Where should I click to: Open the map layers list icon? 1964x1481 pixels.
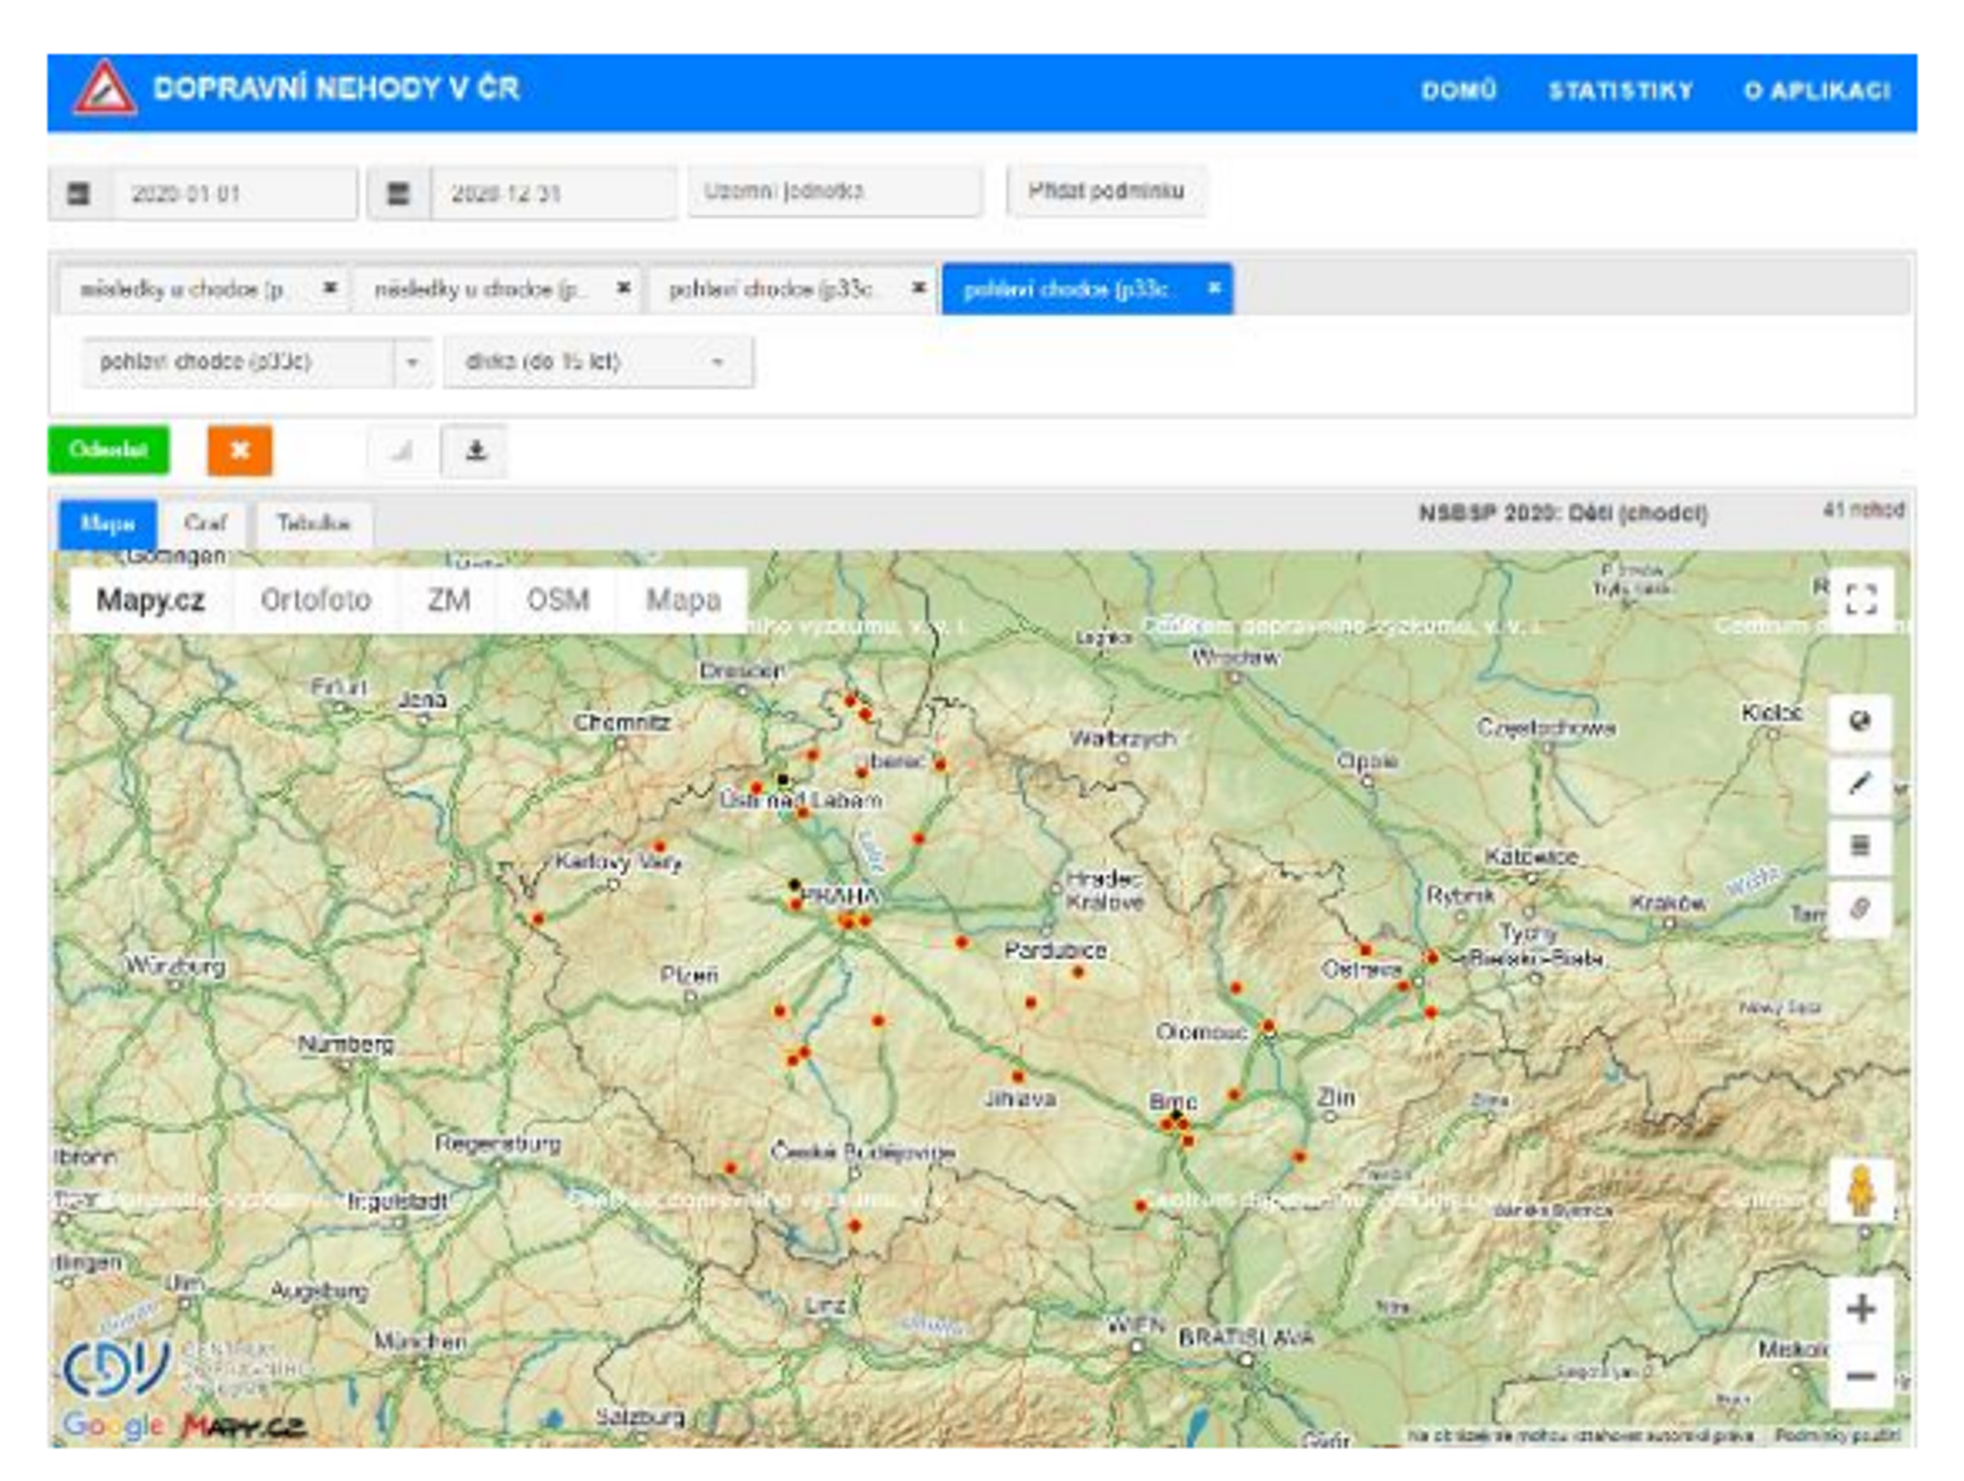click(x=1859, y=845)
